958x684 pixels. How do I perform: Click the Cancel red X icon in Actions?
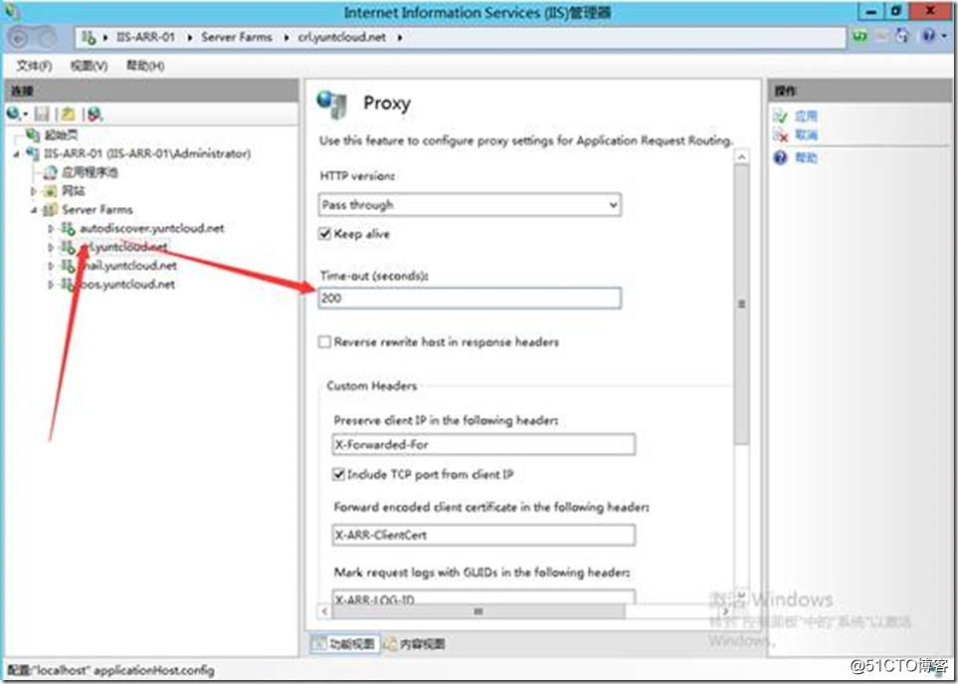780,134
